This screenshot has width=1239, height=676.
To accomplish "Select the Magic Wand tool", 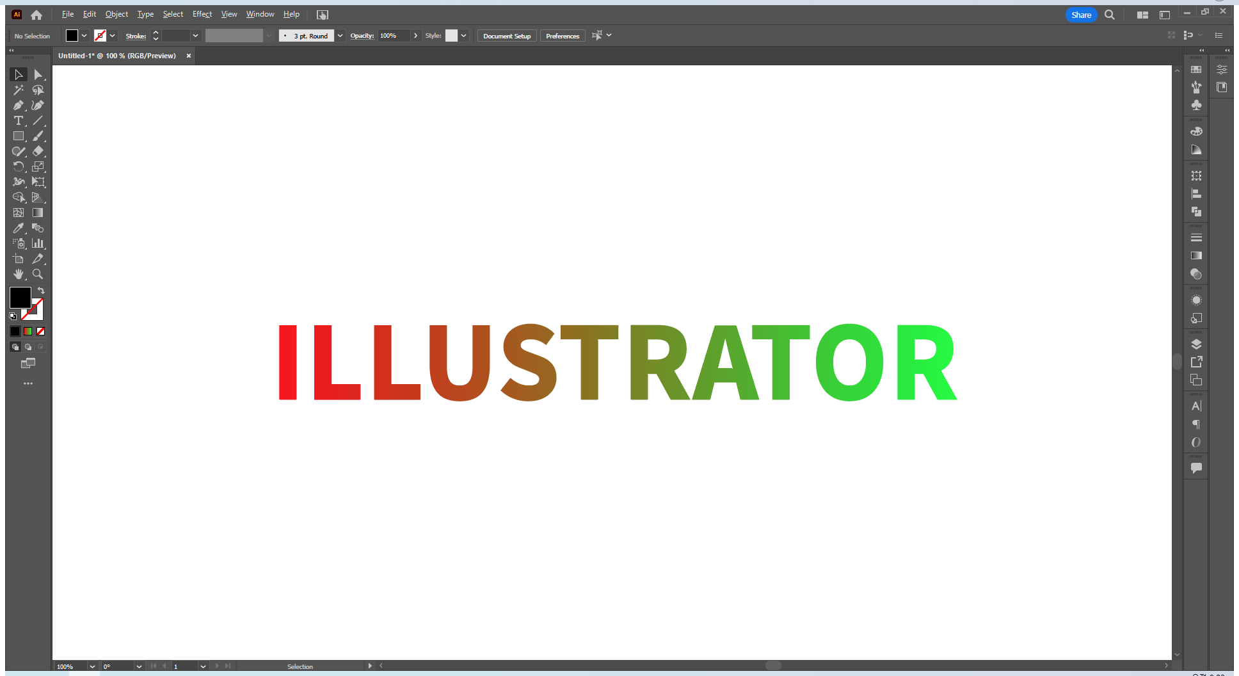I will (19, 90).
